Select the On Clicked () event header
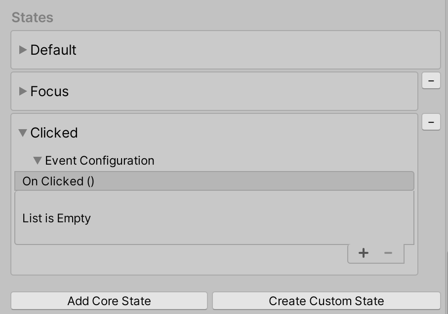 [214, 181]
